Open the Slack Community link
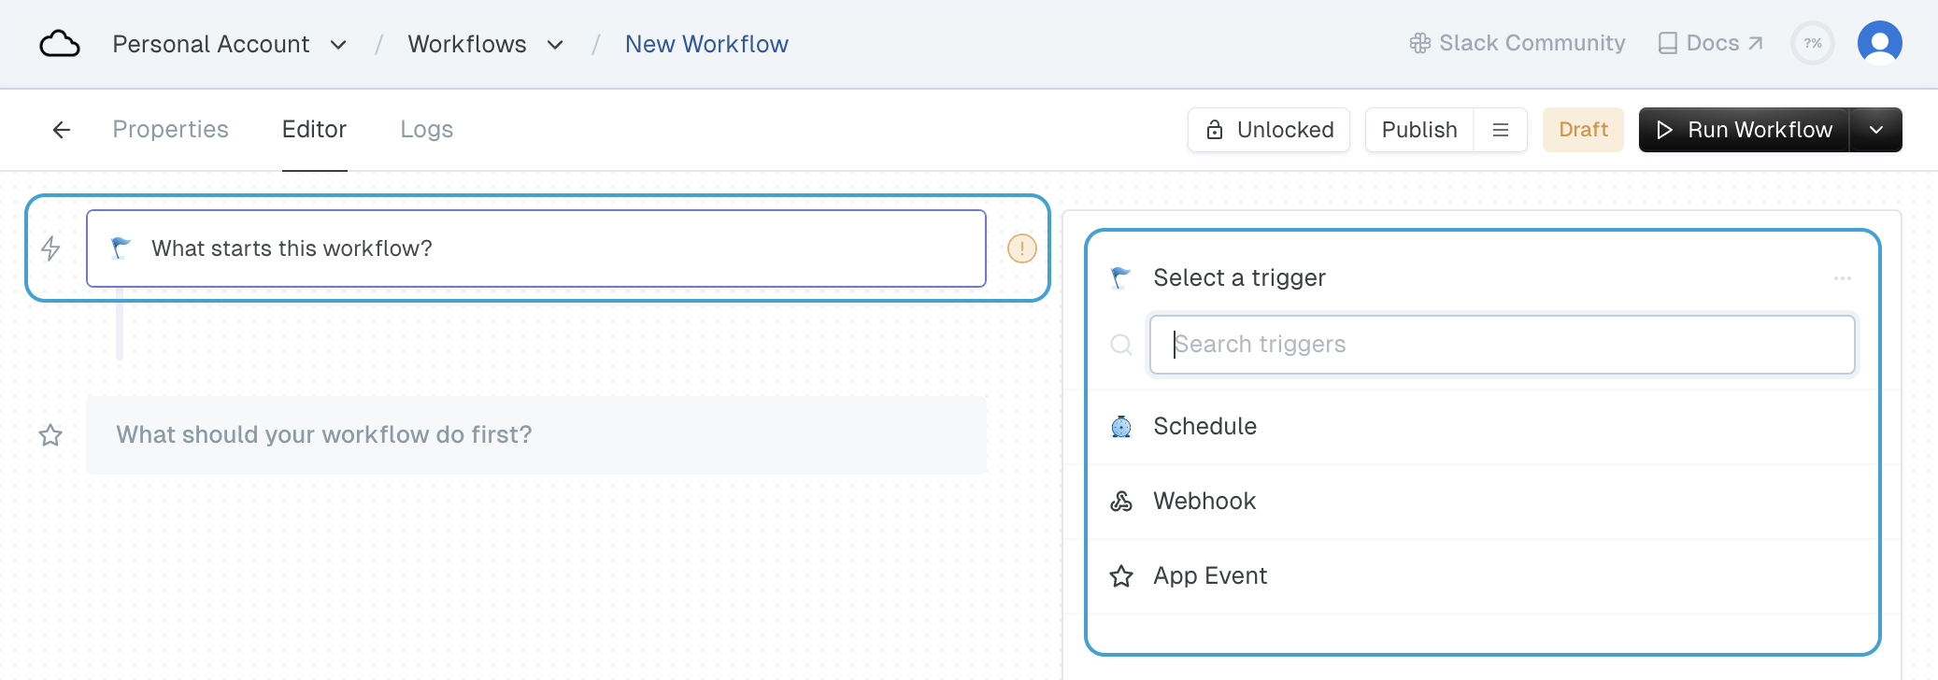The width and height of the screenshot is (1938, 680). pos(1517,43)
